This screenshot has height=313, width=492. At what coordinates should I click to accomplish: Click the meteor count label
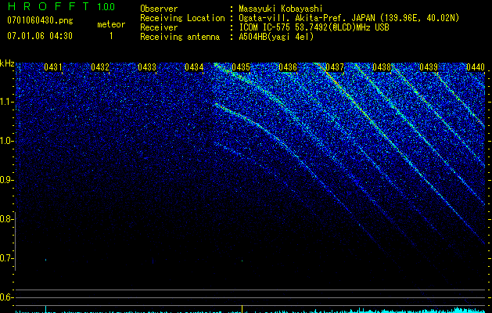pyautogui.click(x=111, y=24)
